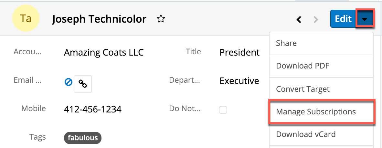This screenshot has width=382, height=148.
Task: Click the Edit button
Action: pos(343,19)
